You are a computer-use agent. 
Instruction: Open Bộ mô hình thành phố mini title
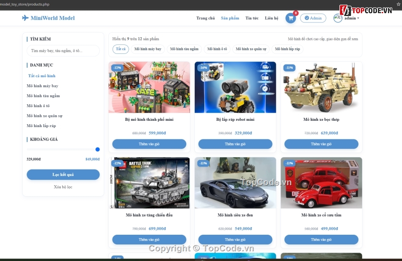click(x=149, y=119)
